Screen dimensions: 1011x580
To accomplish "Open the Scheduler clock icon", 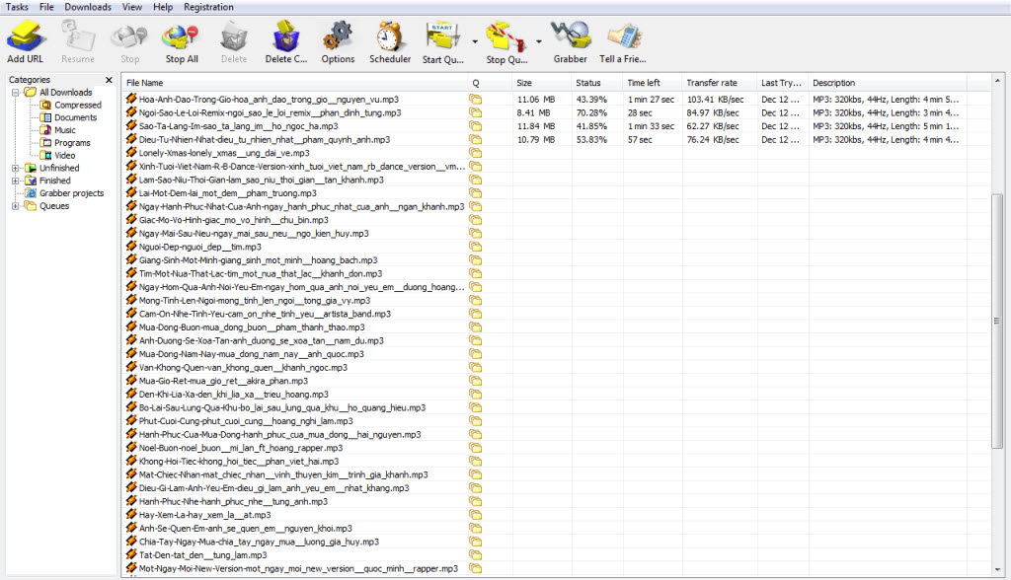I will pyautogui.click(x=390, y=37).
